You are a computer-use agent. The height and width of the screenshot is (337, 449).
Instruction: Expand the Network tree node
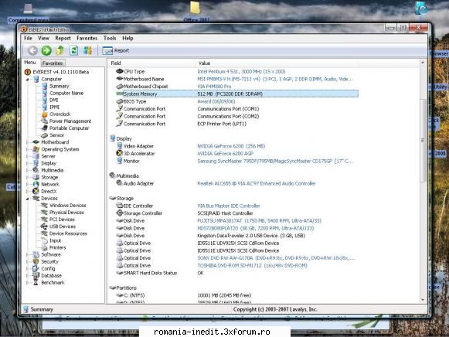tap(28, 185)
